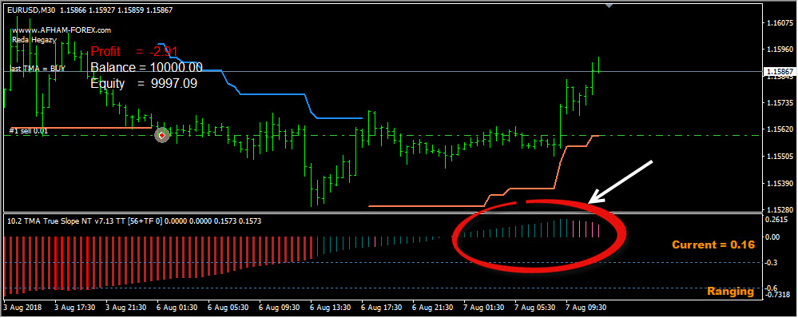Click the Equity = 9997.09 label

[144, 84]
